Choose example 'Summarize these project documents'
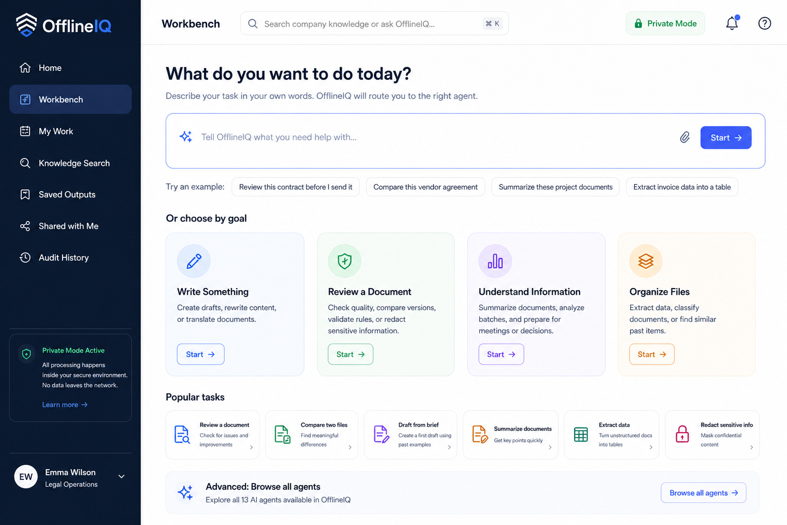 [x=556, y=187]
